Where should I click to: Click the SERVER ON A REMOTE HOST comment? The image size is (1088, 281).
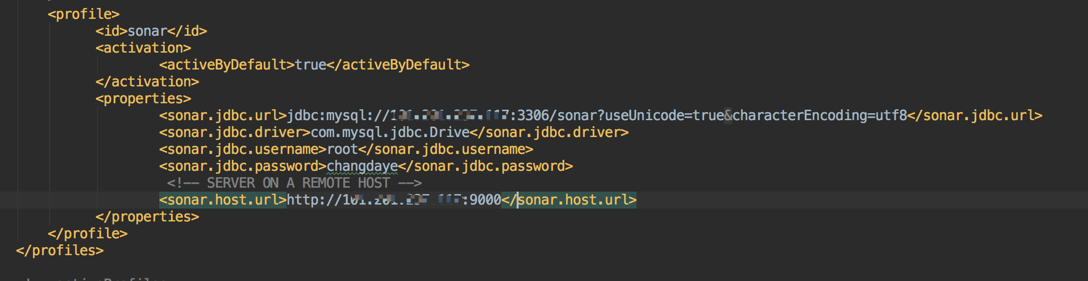tap(294, 183)
